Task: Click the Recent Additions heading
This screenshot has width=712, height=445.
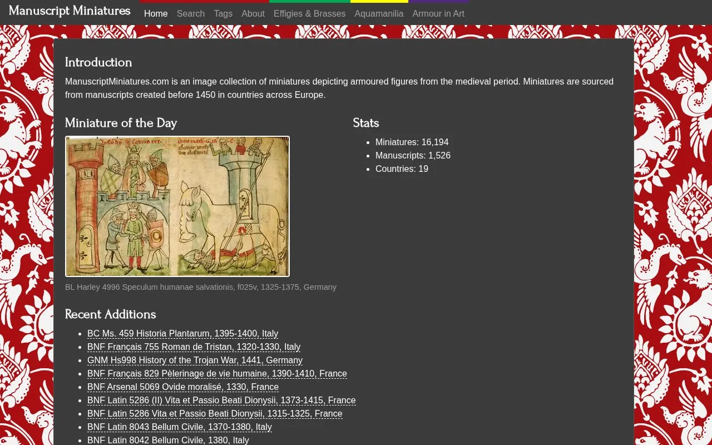Action: 110,314
